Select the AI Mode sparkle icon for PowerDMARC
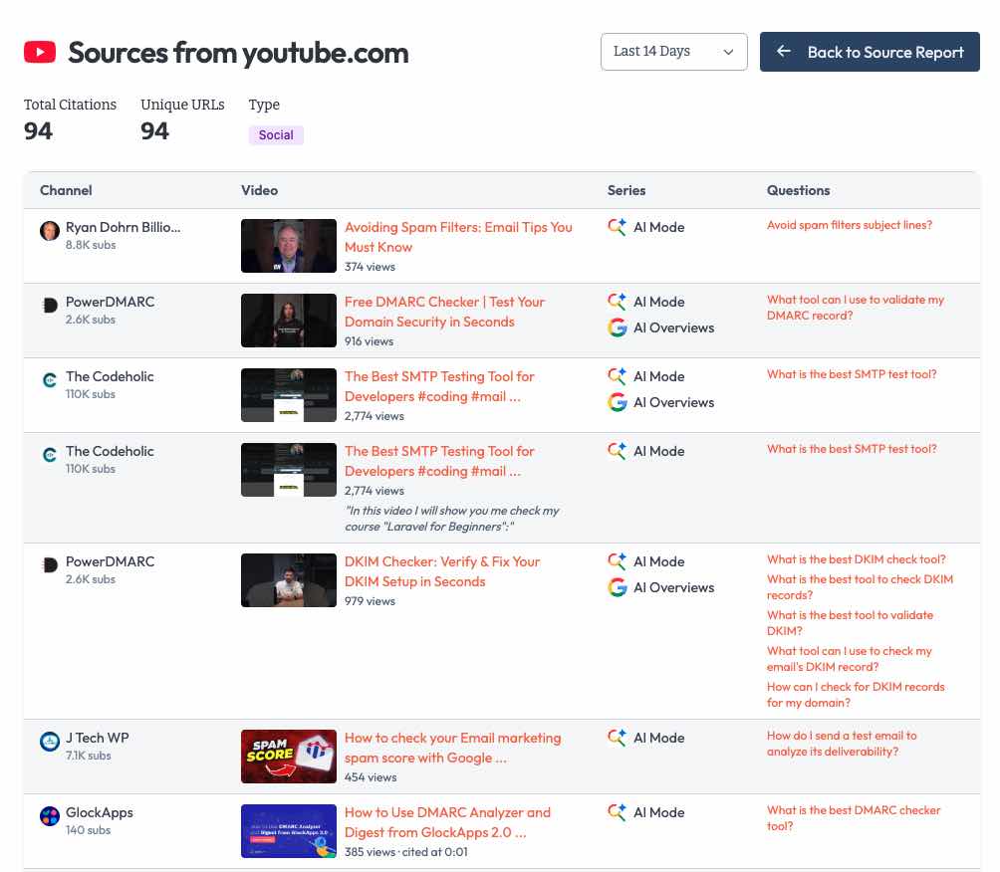The height and width of the screenshot is (872, 1000). [x=617, y=302]
